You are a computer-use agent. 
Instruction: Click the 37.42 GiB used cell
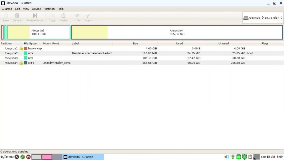194,58
